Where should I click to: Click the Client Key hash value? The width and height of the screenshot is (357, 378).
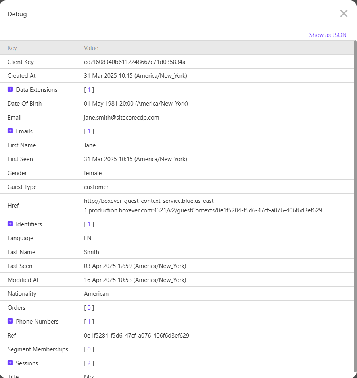click(x=134, y=62)
